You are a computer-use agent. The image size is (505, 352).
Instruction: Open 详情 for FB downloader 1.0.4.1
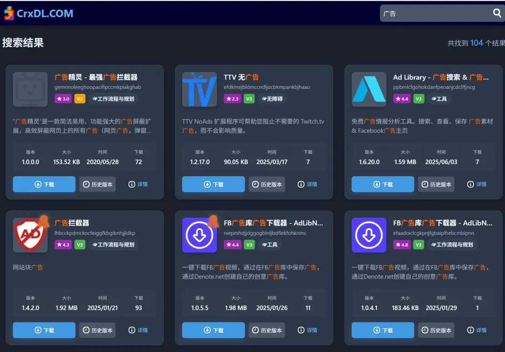[477, 330]
